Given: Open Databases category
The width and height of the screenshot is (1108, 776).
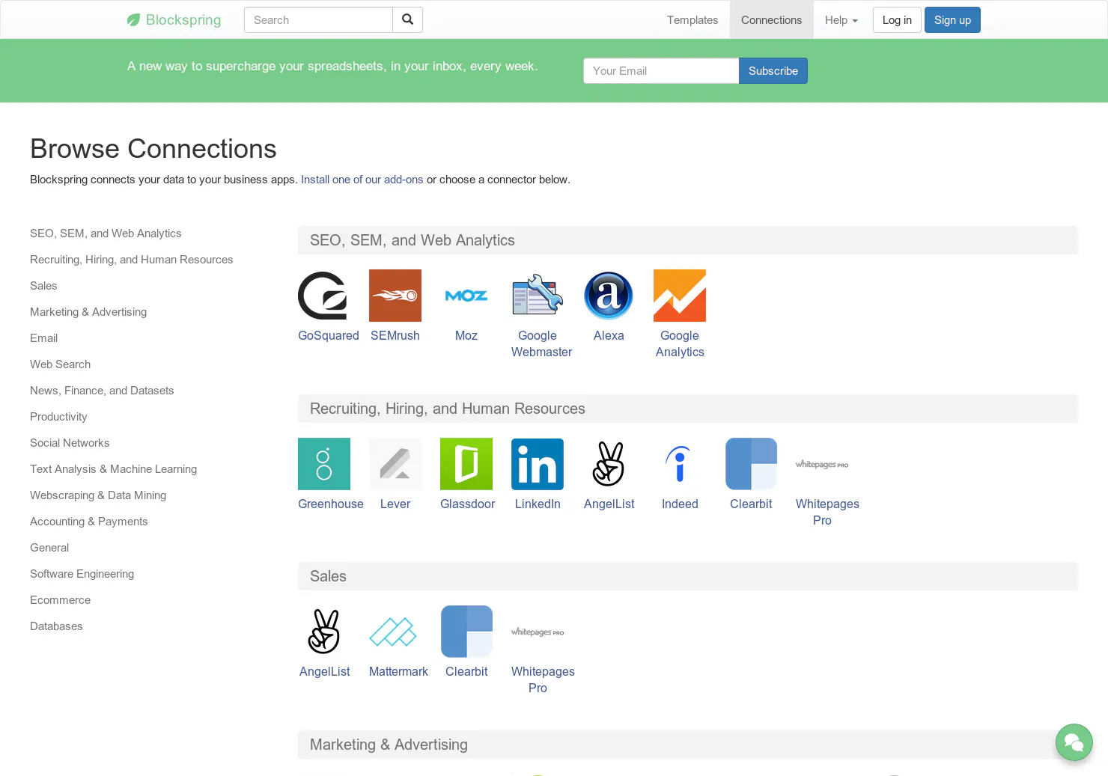Looking at the screenshot, I should [56, 626].
